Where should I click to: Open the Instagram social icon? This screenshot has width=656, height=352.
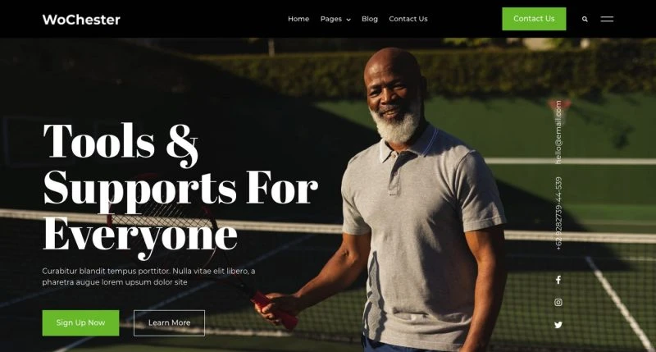pos(558,302)
